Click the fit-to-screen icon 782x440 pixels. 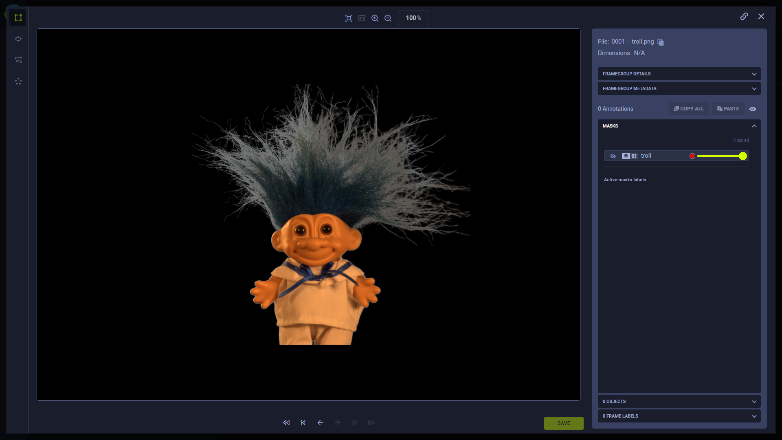click(x=349, y=18)
